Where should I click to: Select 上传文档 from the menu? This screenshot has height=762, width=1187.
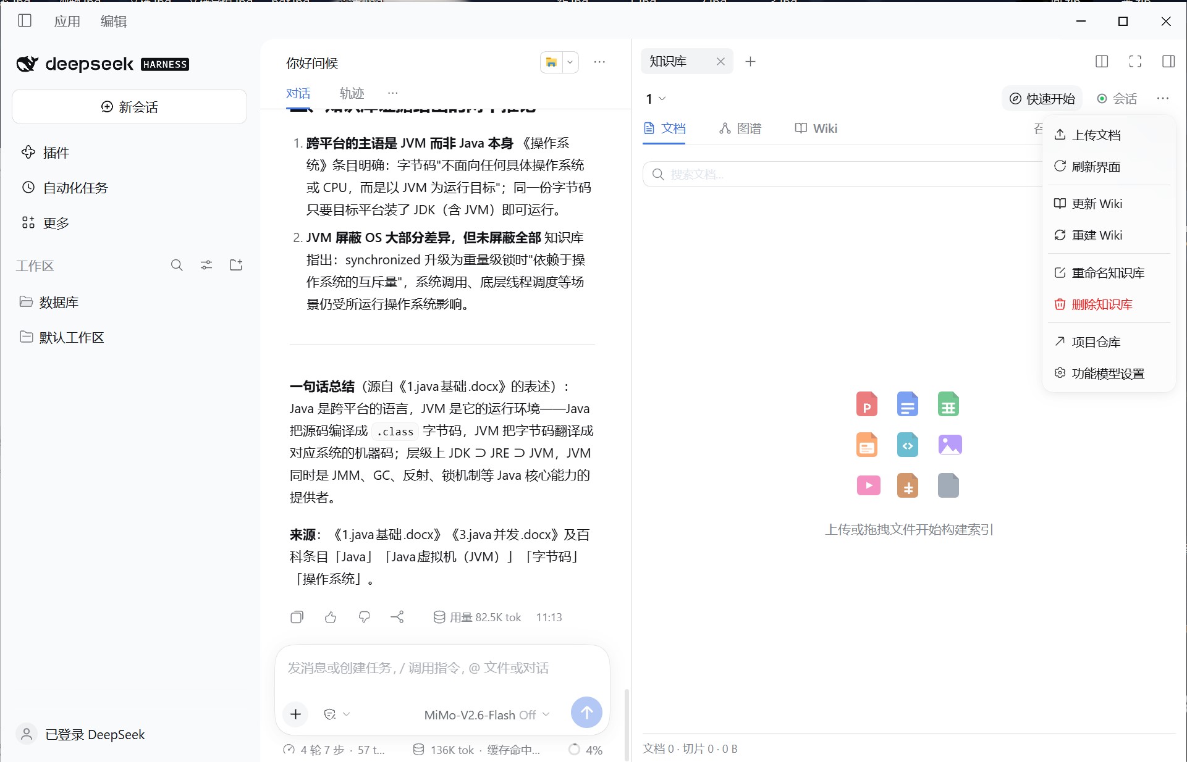[1109, 135]
